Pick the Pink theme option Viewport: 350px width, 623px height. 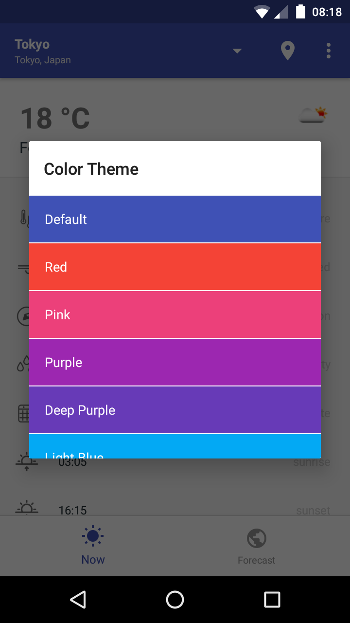coord(175,314)
